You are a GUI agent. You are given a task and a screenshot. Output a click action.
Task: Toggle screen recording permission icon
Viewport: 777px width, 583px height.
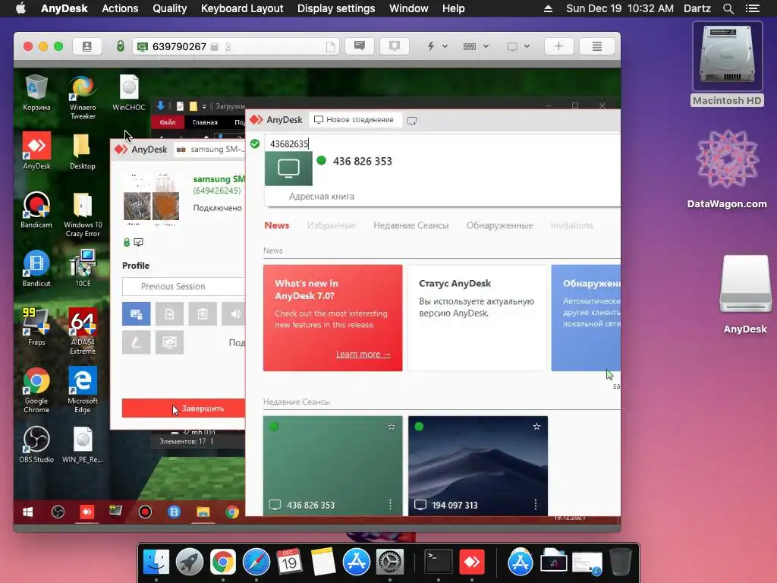coord(169,342)
